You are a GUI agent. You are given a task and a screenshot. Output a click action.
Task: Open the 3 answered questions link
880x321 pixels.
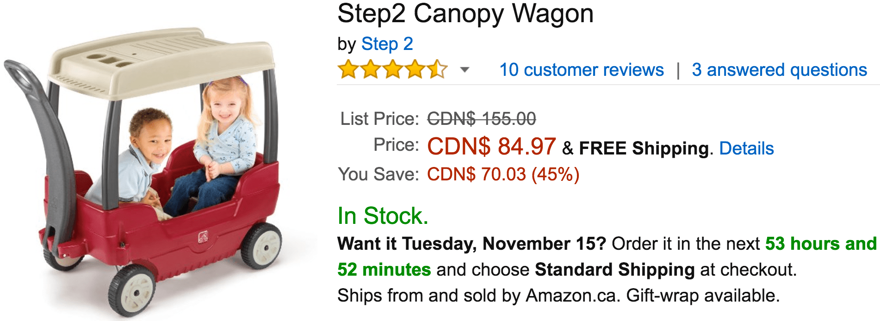[779, 70]
